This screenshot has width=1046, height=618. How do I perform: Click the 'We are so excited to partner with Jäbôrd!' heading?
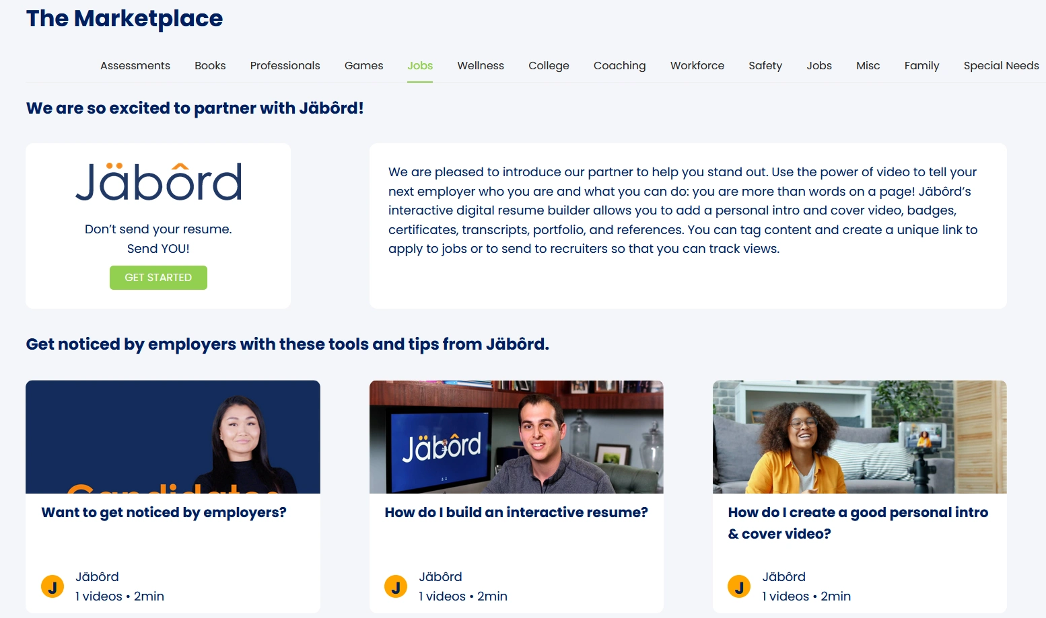[195, 108]
